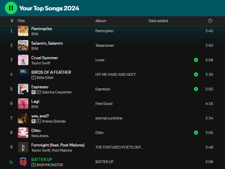
Task: Click the Pantropiko cover art thumbnail
Action: click(x=23, y=31)
